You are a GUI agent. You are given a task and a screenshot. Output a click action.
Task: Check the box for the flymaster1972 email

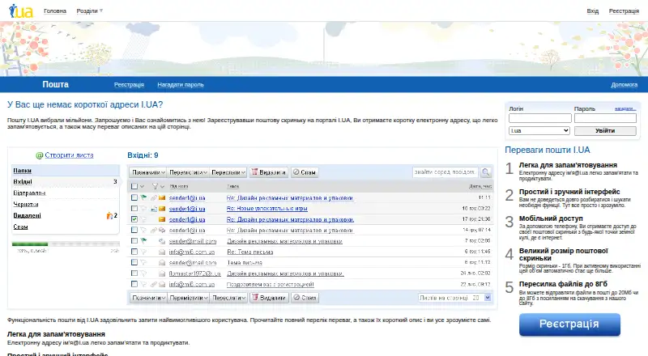point(134,273)
